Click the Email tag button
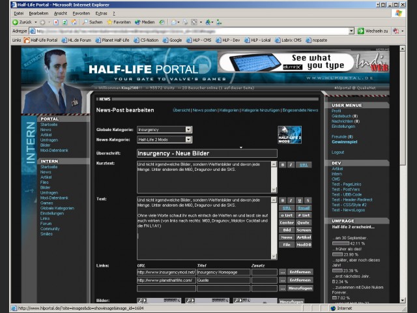Viewport: 417px width, 313px height. pyautogui.click(x=304, y=208)
